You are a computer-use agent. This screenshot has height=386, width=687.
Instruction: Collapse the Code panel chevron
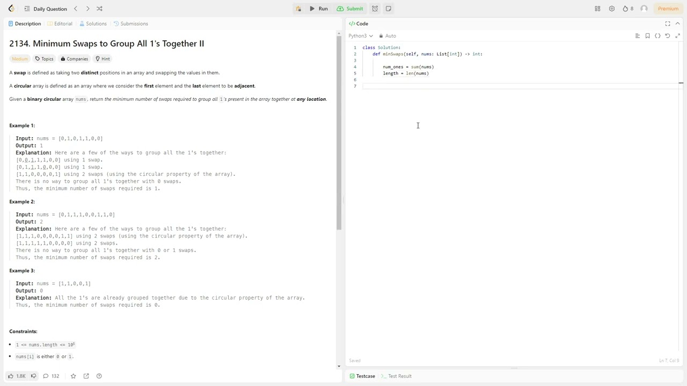(677, 24)
